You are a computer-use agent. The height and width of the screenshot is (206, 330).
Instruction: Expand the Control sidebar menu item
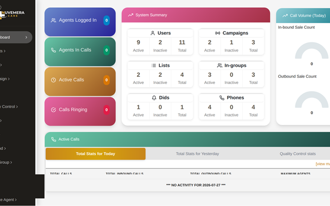click(9, 107)
